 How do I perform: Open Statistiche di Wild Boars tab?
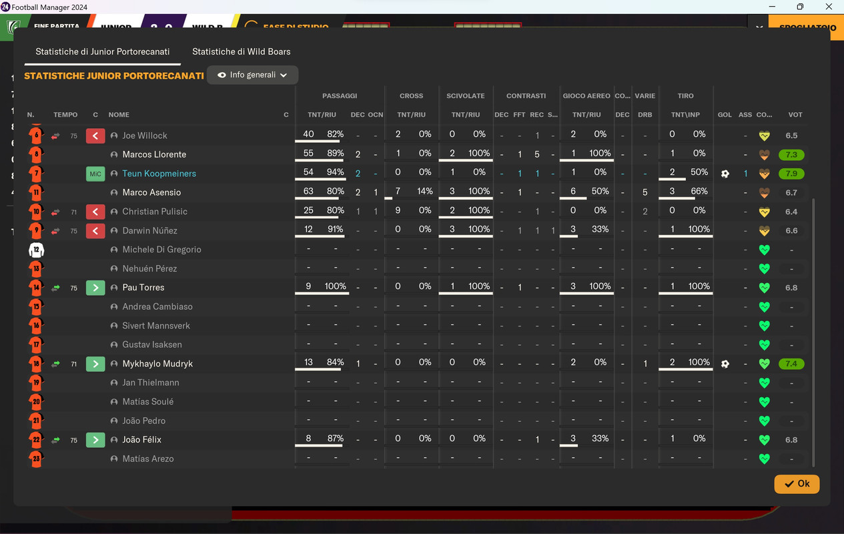(x=242, y=51)
